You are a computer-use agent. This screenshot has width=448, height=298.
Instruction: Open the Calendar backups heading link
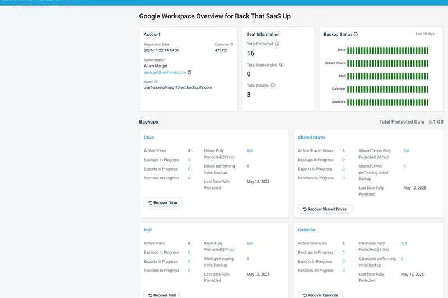pos(307,230)
